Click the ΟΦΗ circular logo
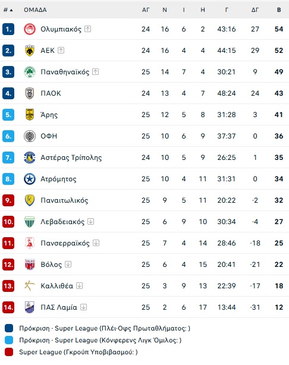 (x=30, y=136)
